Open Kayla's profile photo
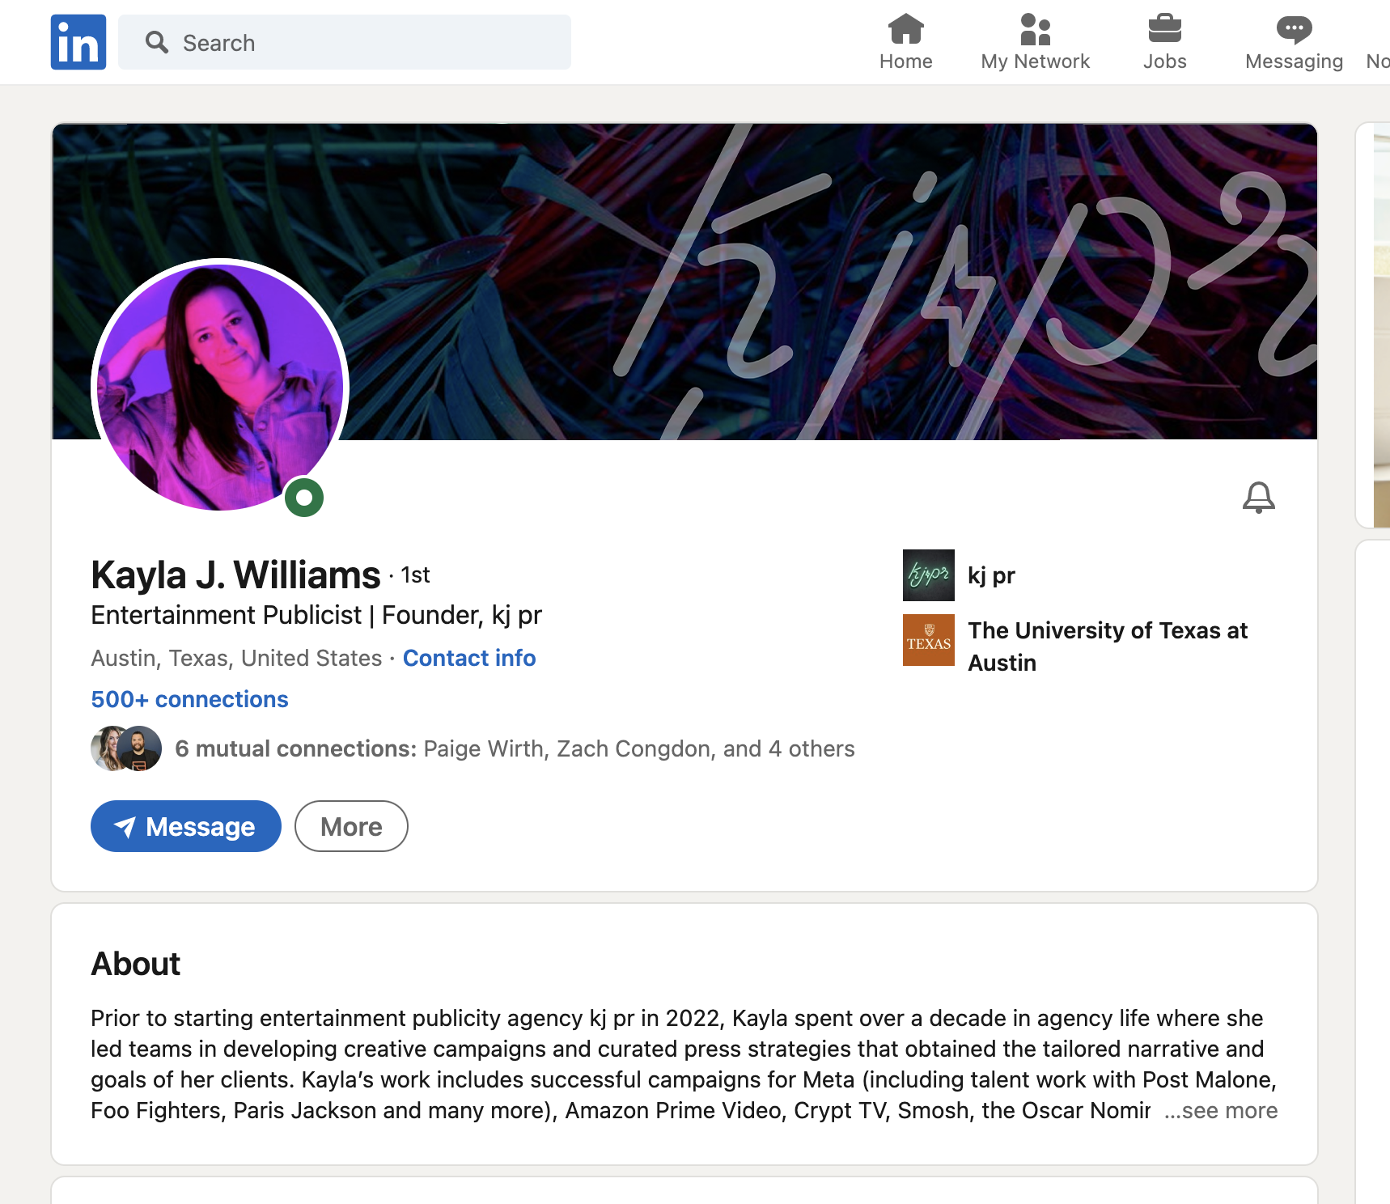The width and height of the screenshot is (1390, 1204). (x=220, y=386)
